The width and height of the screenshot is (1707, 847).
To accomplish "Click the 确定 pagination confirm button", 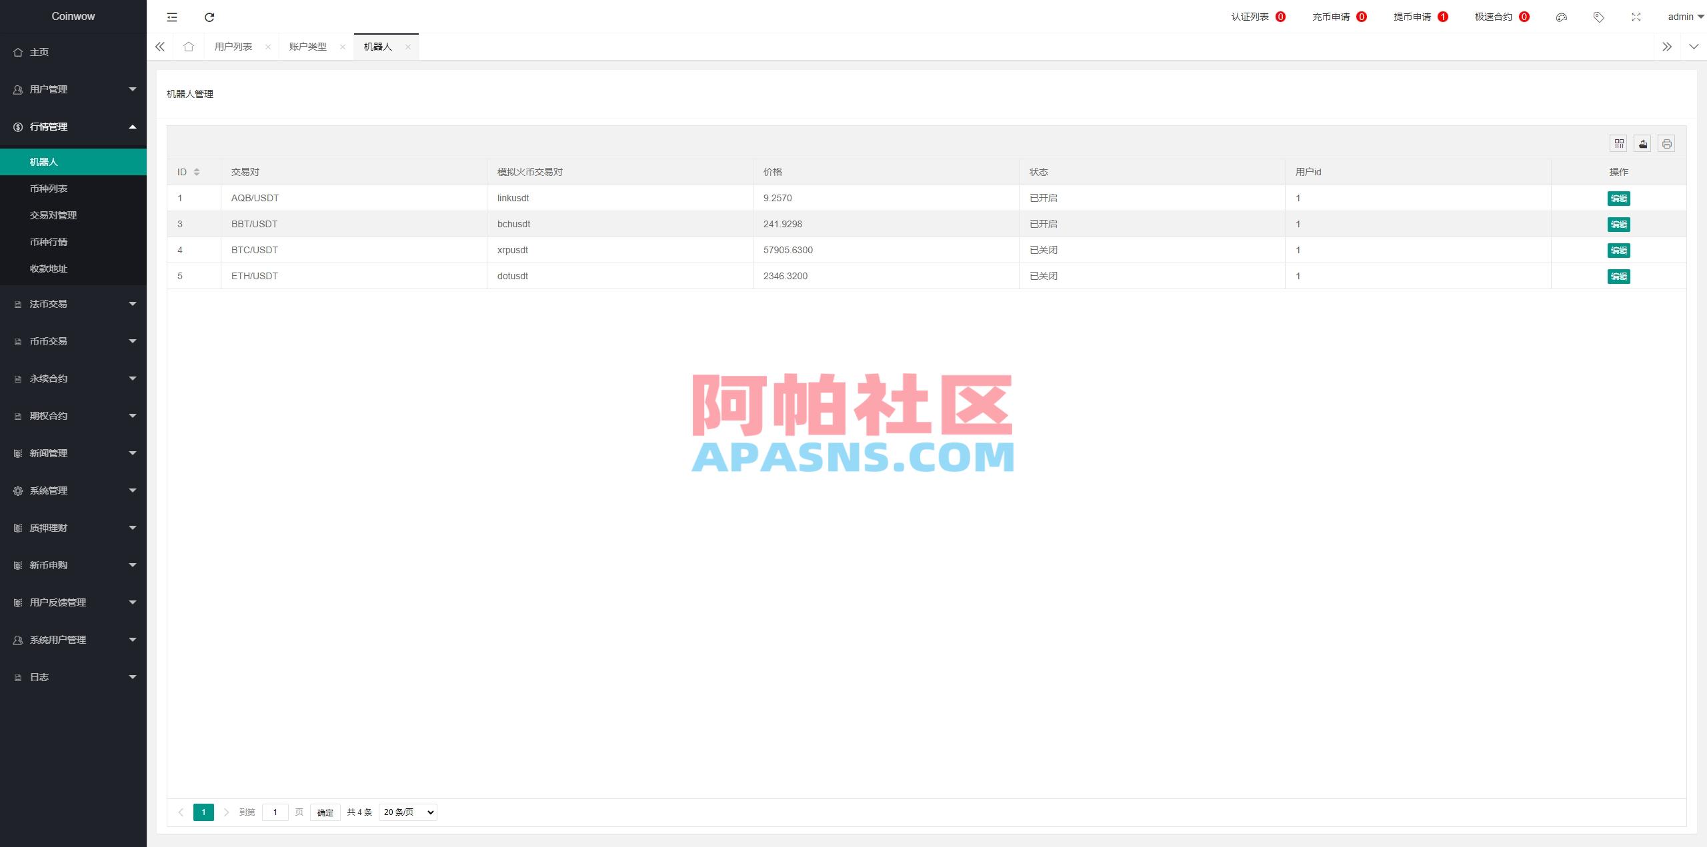I will pyautogui.click(x=325, y=812).
